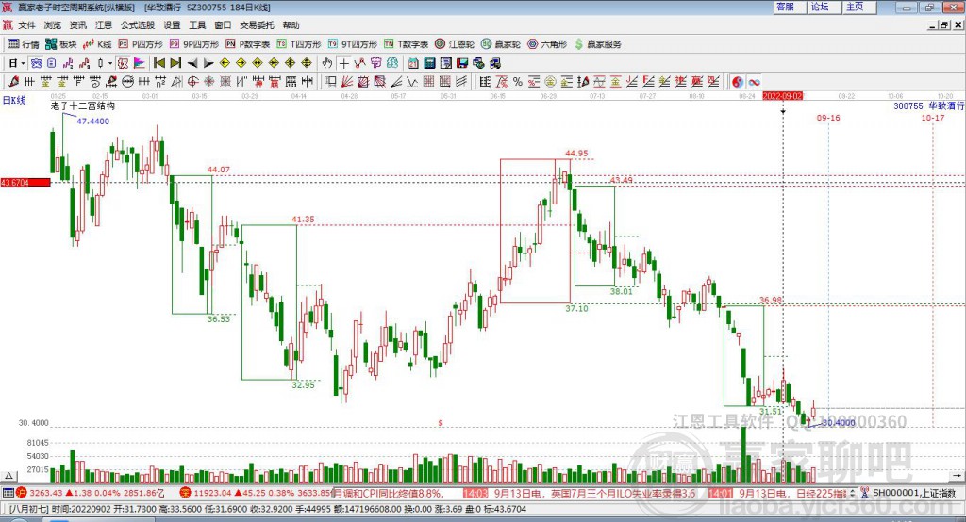Select the crosshair cursor tool

click(343, 63)
